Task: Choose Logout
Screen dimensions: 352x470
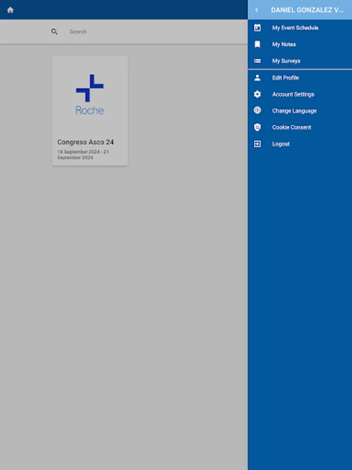Action: (281, 144)
